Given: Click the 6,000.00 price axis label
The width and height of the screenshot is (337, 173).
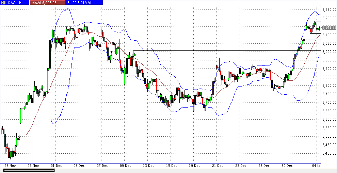Looking at the screenshot, I should tap(329, 52).
